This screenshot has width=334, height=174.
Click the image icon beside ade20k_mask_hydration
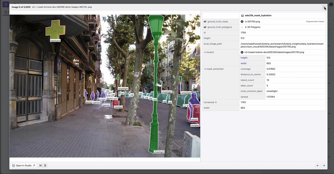(243, 15)
